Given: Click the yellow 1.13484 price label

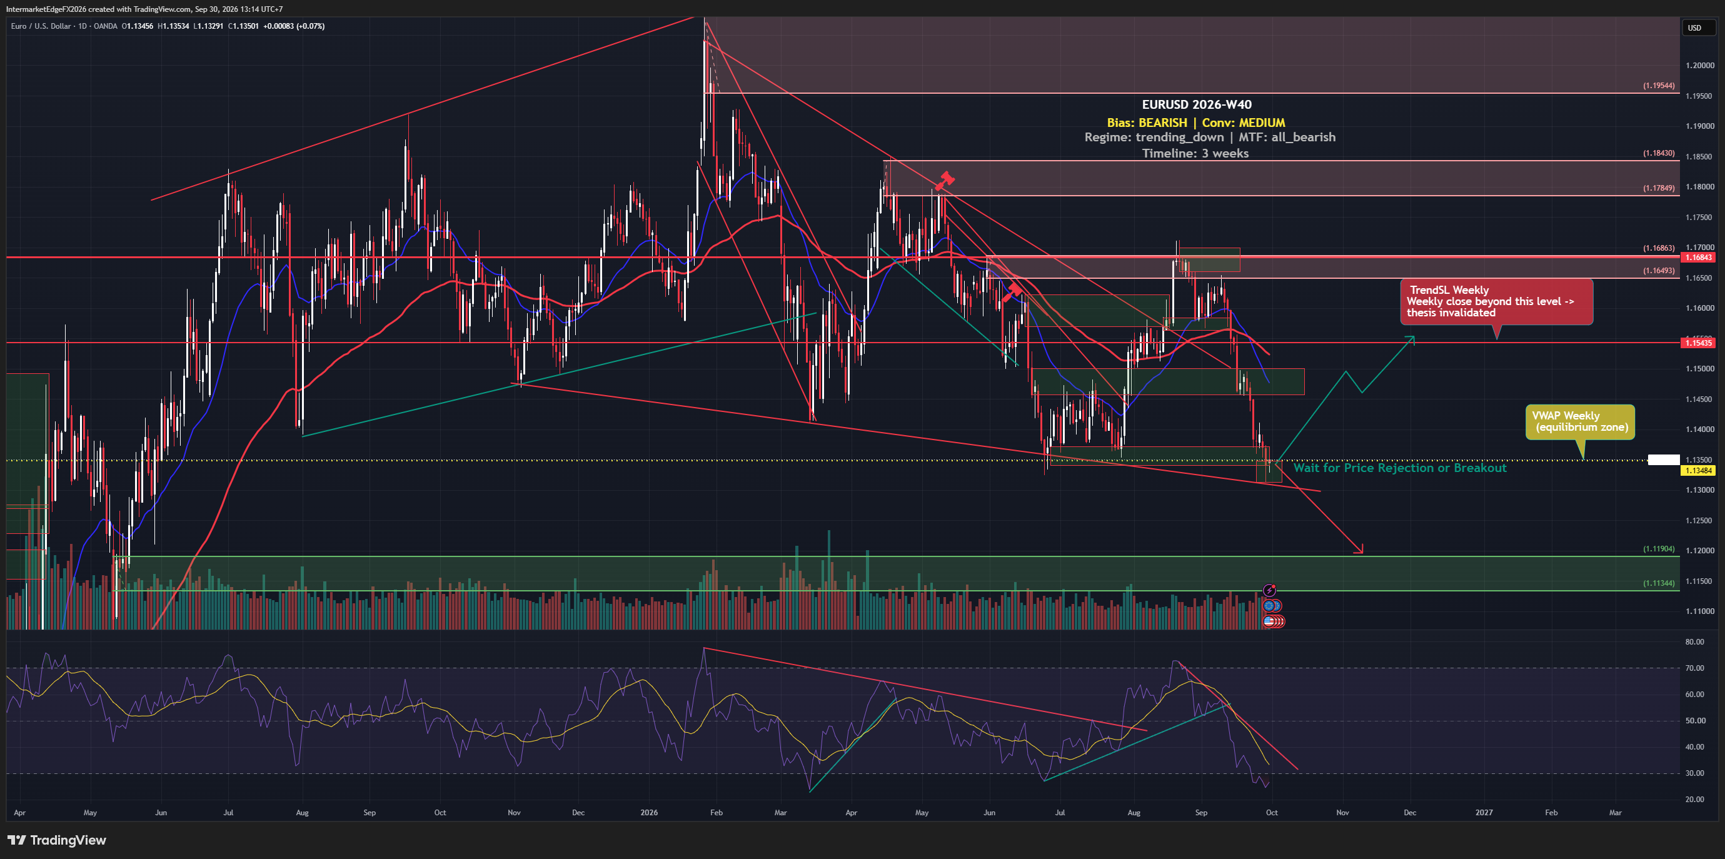Looking at the screenshot, I should click(1698, 471).
